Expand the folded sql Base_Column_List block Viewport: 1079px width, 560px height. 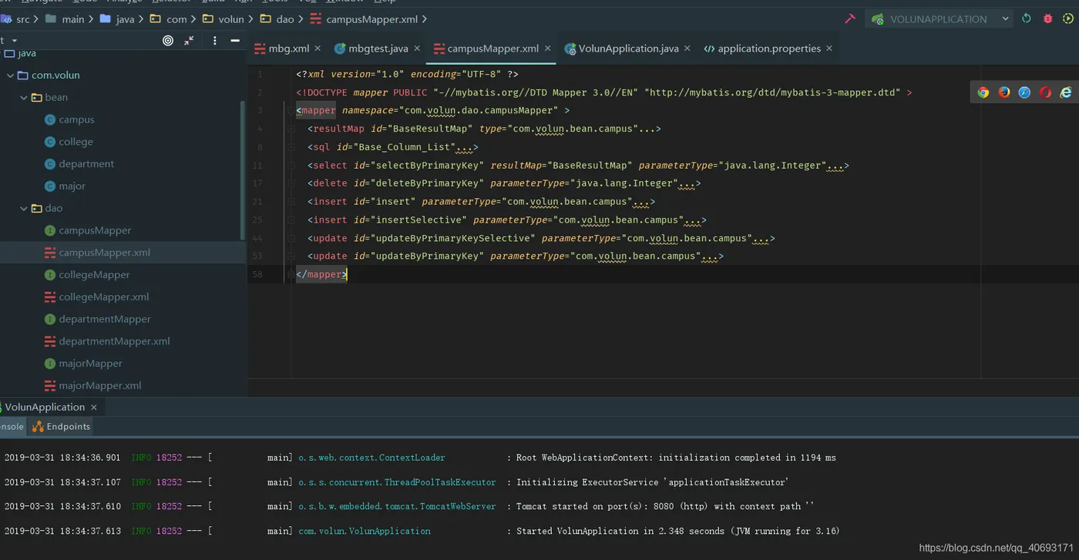(x=291, y=147)
